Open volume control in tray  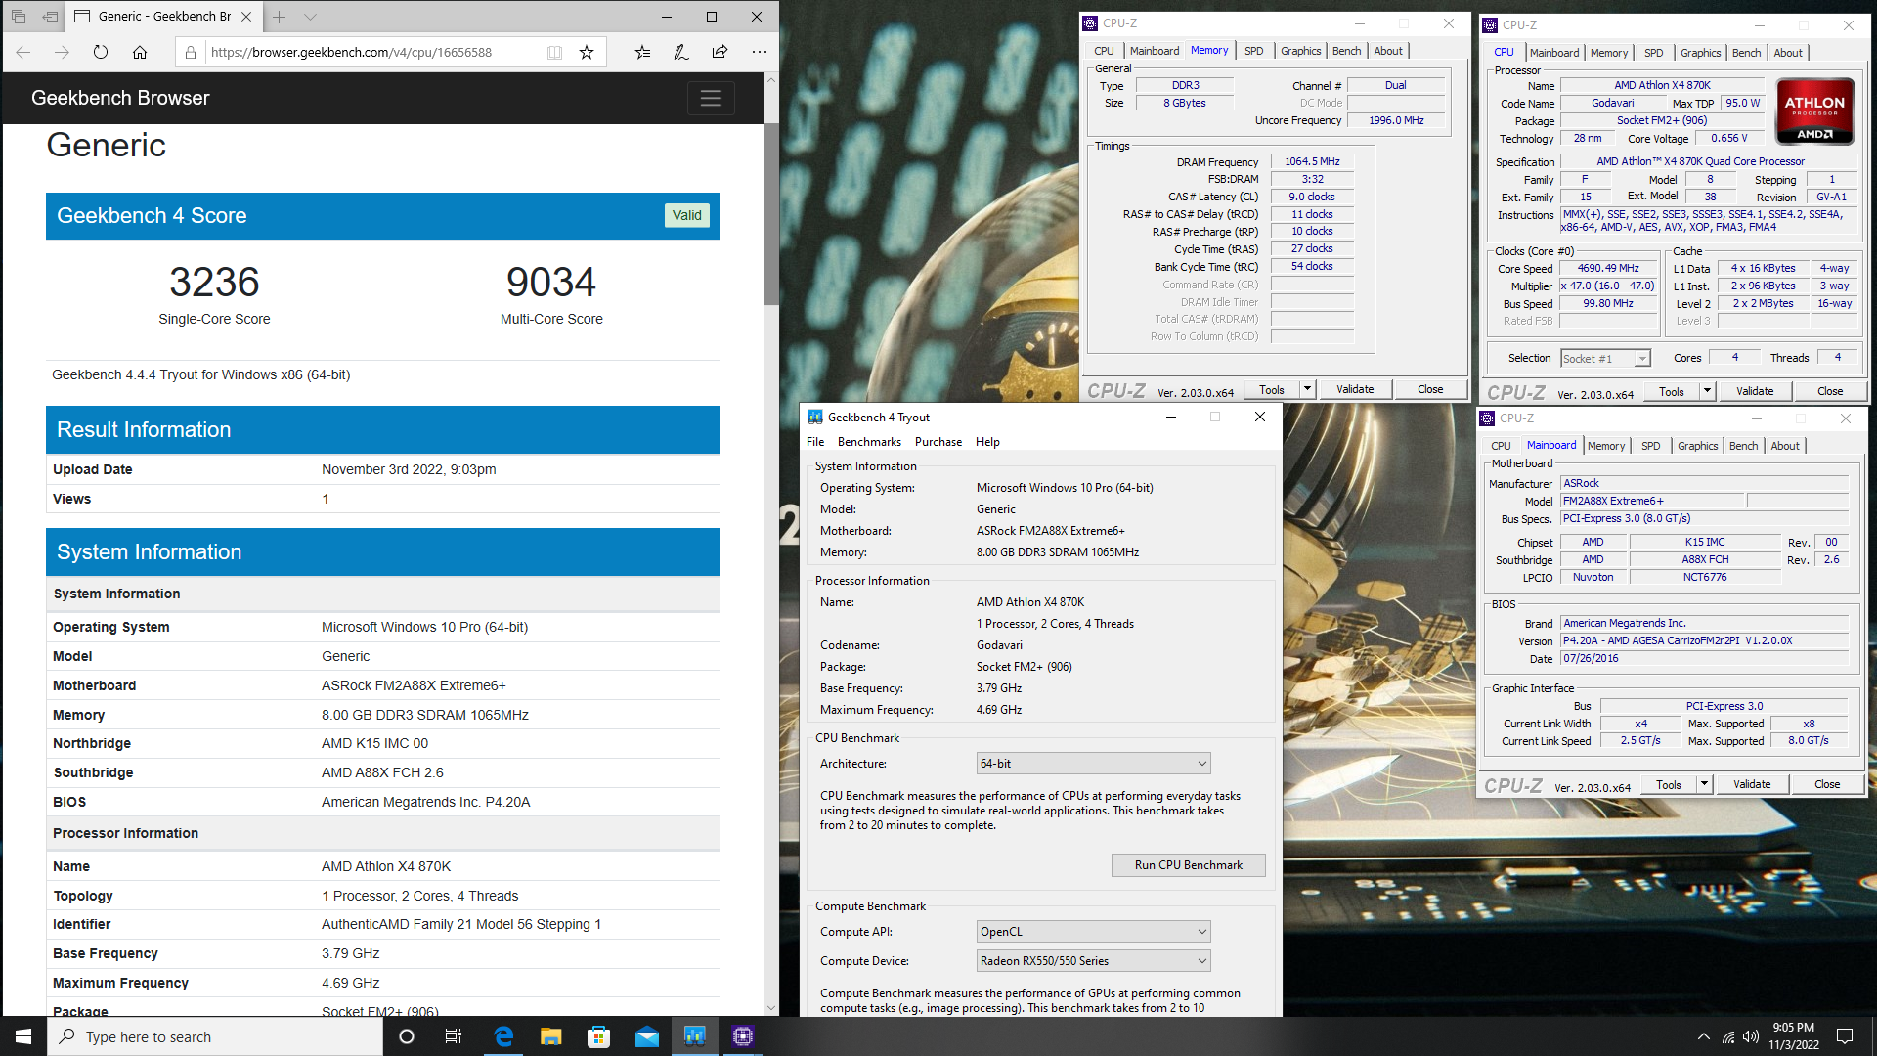pyautogui.click(x=1751, y=1036)
